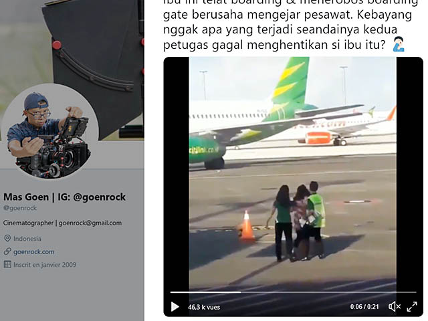The image size is (428, 321).
Task: Click the tweet text about boarding gate
Action: tap(291, 26)
